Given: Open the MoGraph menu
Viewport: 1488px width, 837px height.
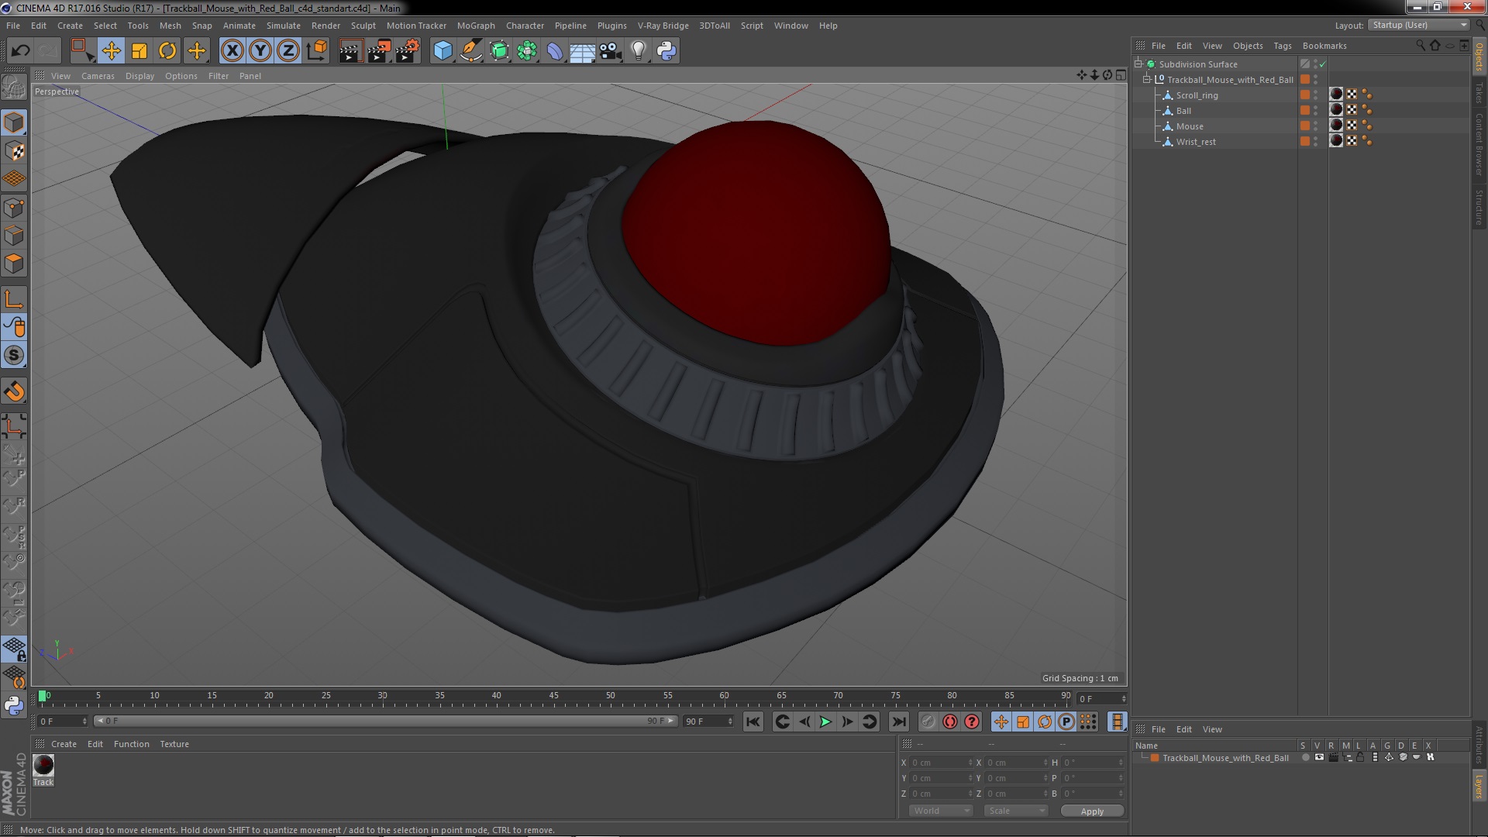Looking at the screenshot, I should (476, 26).
